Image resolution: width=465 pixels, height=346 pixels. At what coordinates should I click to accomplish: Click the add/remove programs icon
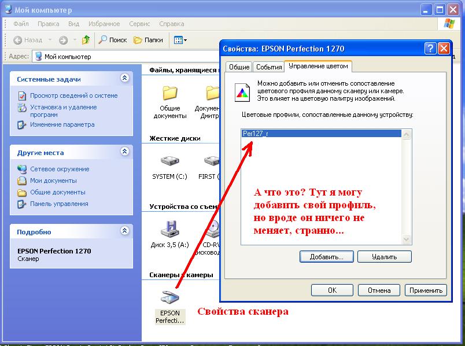[x=22, y=108]
